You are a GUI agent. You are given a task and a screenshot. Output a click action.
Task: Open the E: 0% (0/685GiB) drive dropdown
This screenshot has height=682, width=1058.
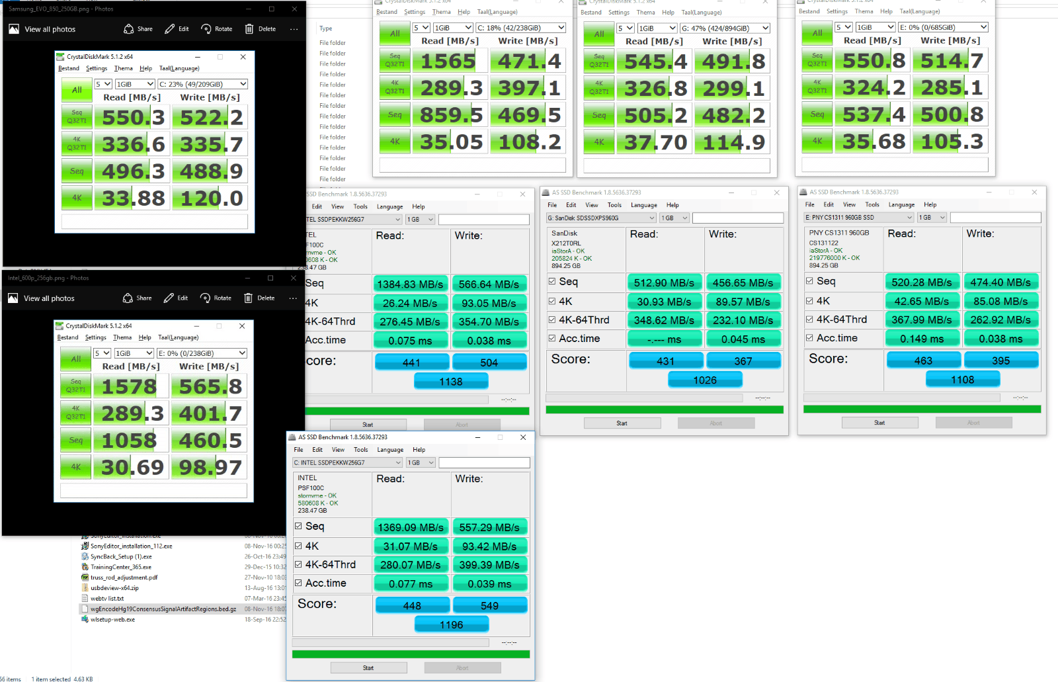click(944, 27)
